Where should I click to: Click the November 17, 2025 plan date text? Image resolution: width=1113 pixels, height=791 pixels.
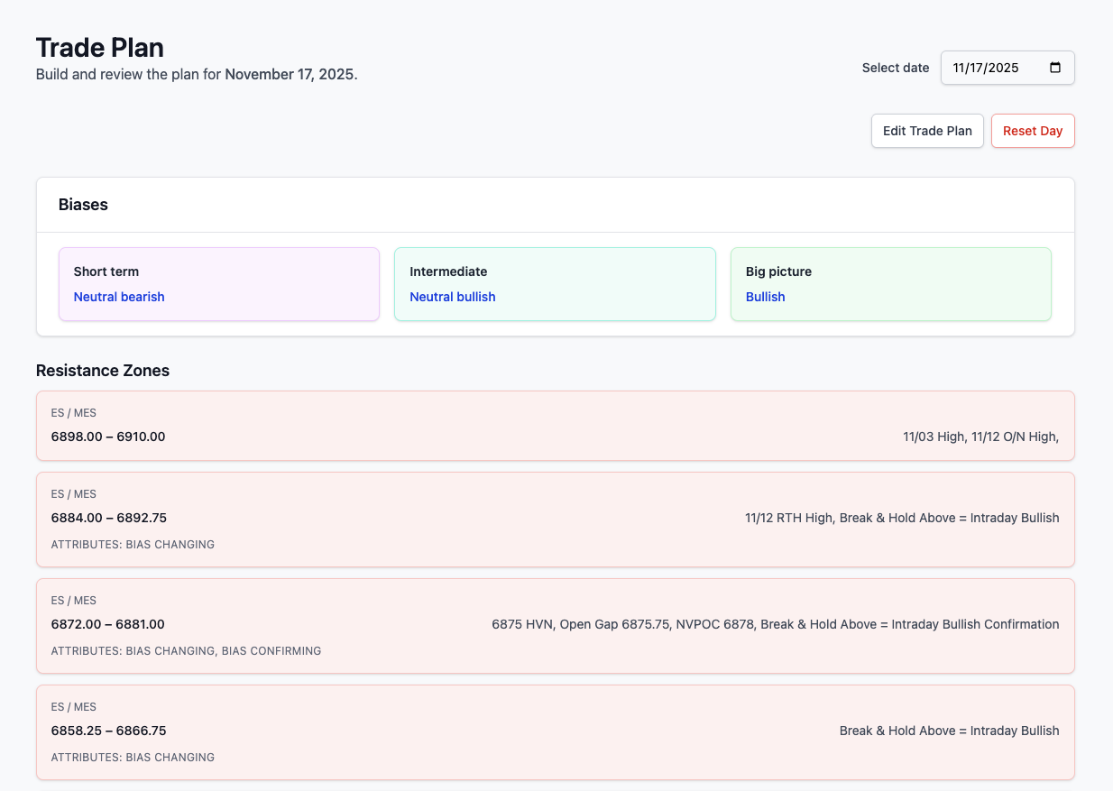point(290,74)
